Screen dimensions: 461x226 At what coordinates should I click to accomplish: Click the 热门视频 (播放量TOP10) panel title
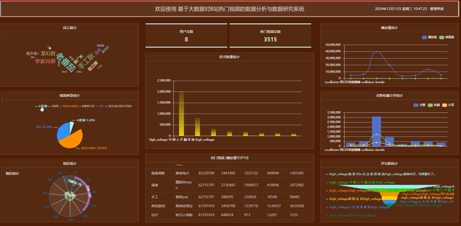tap(229, 158)
